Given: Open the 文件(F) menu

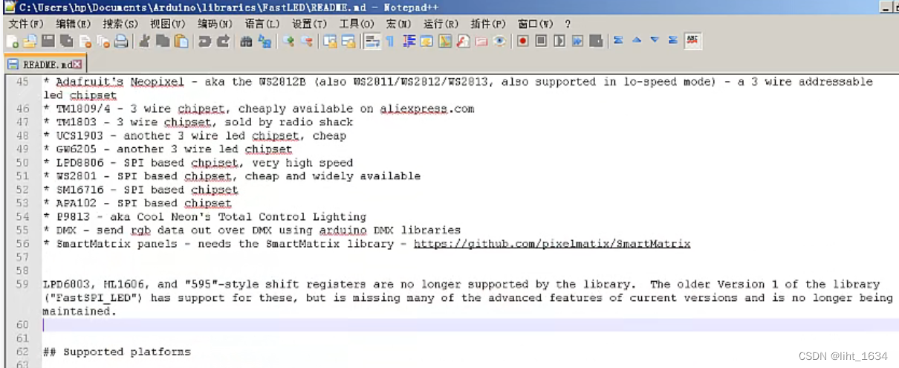Looking at the screenshot, I should point(26,24).
